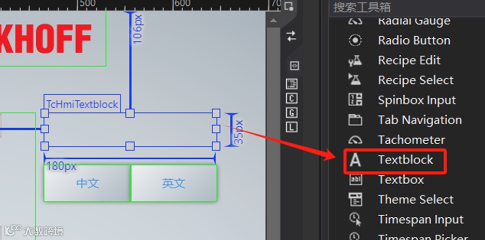This screenshot has width=485, height=240.
Task: Select Radio Button in the toolbox
Action: click(414, 40)
